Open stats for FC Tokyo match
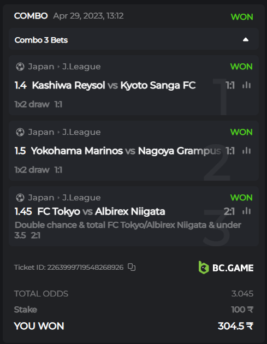The width and height of the screenshot is (267, 344). point(246,211)
